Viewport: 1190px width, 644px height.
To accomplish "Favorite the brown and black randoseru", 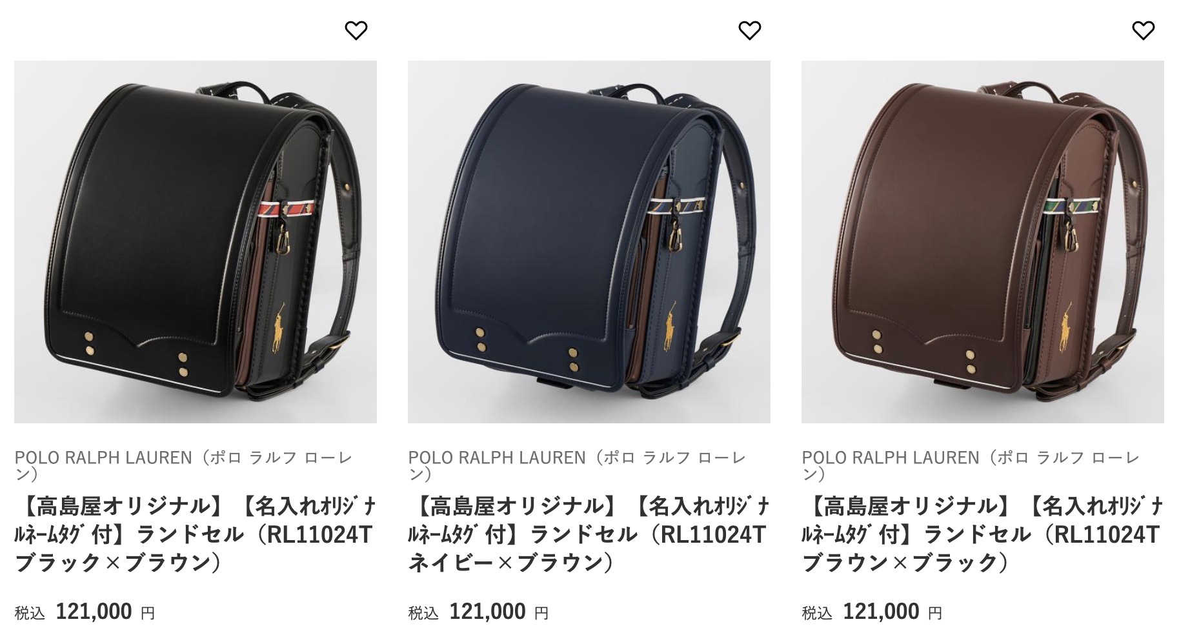I will tap(1143, 30).
